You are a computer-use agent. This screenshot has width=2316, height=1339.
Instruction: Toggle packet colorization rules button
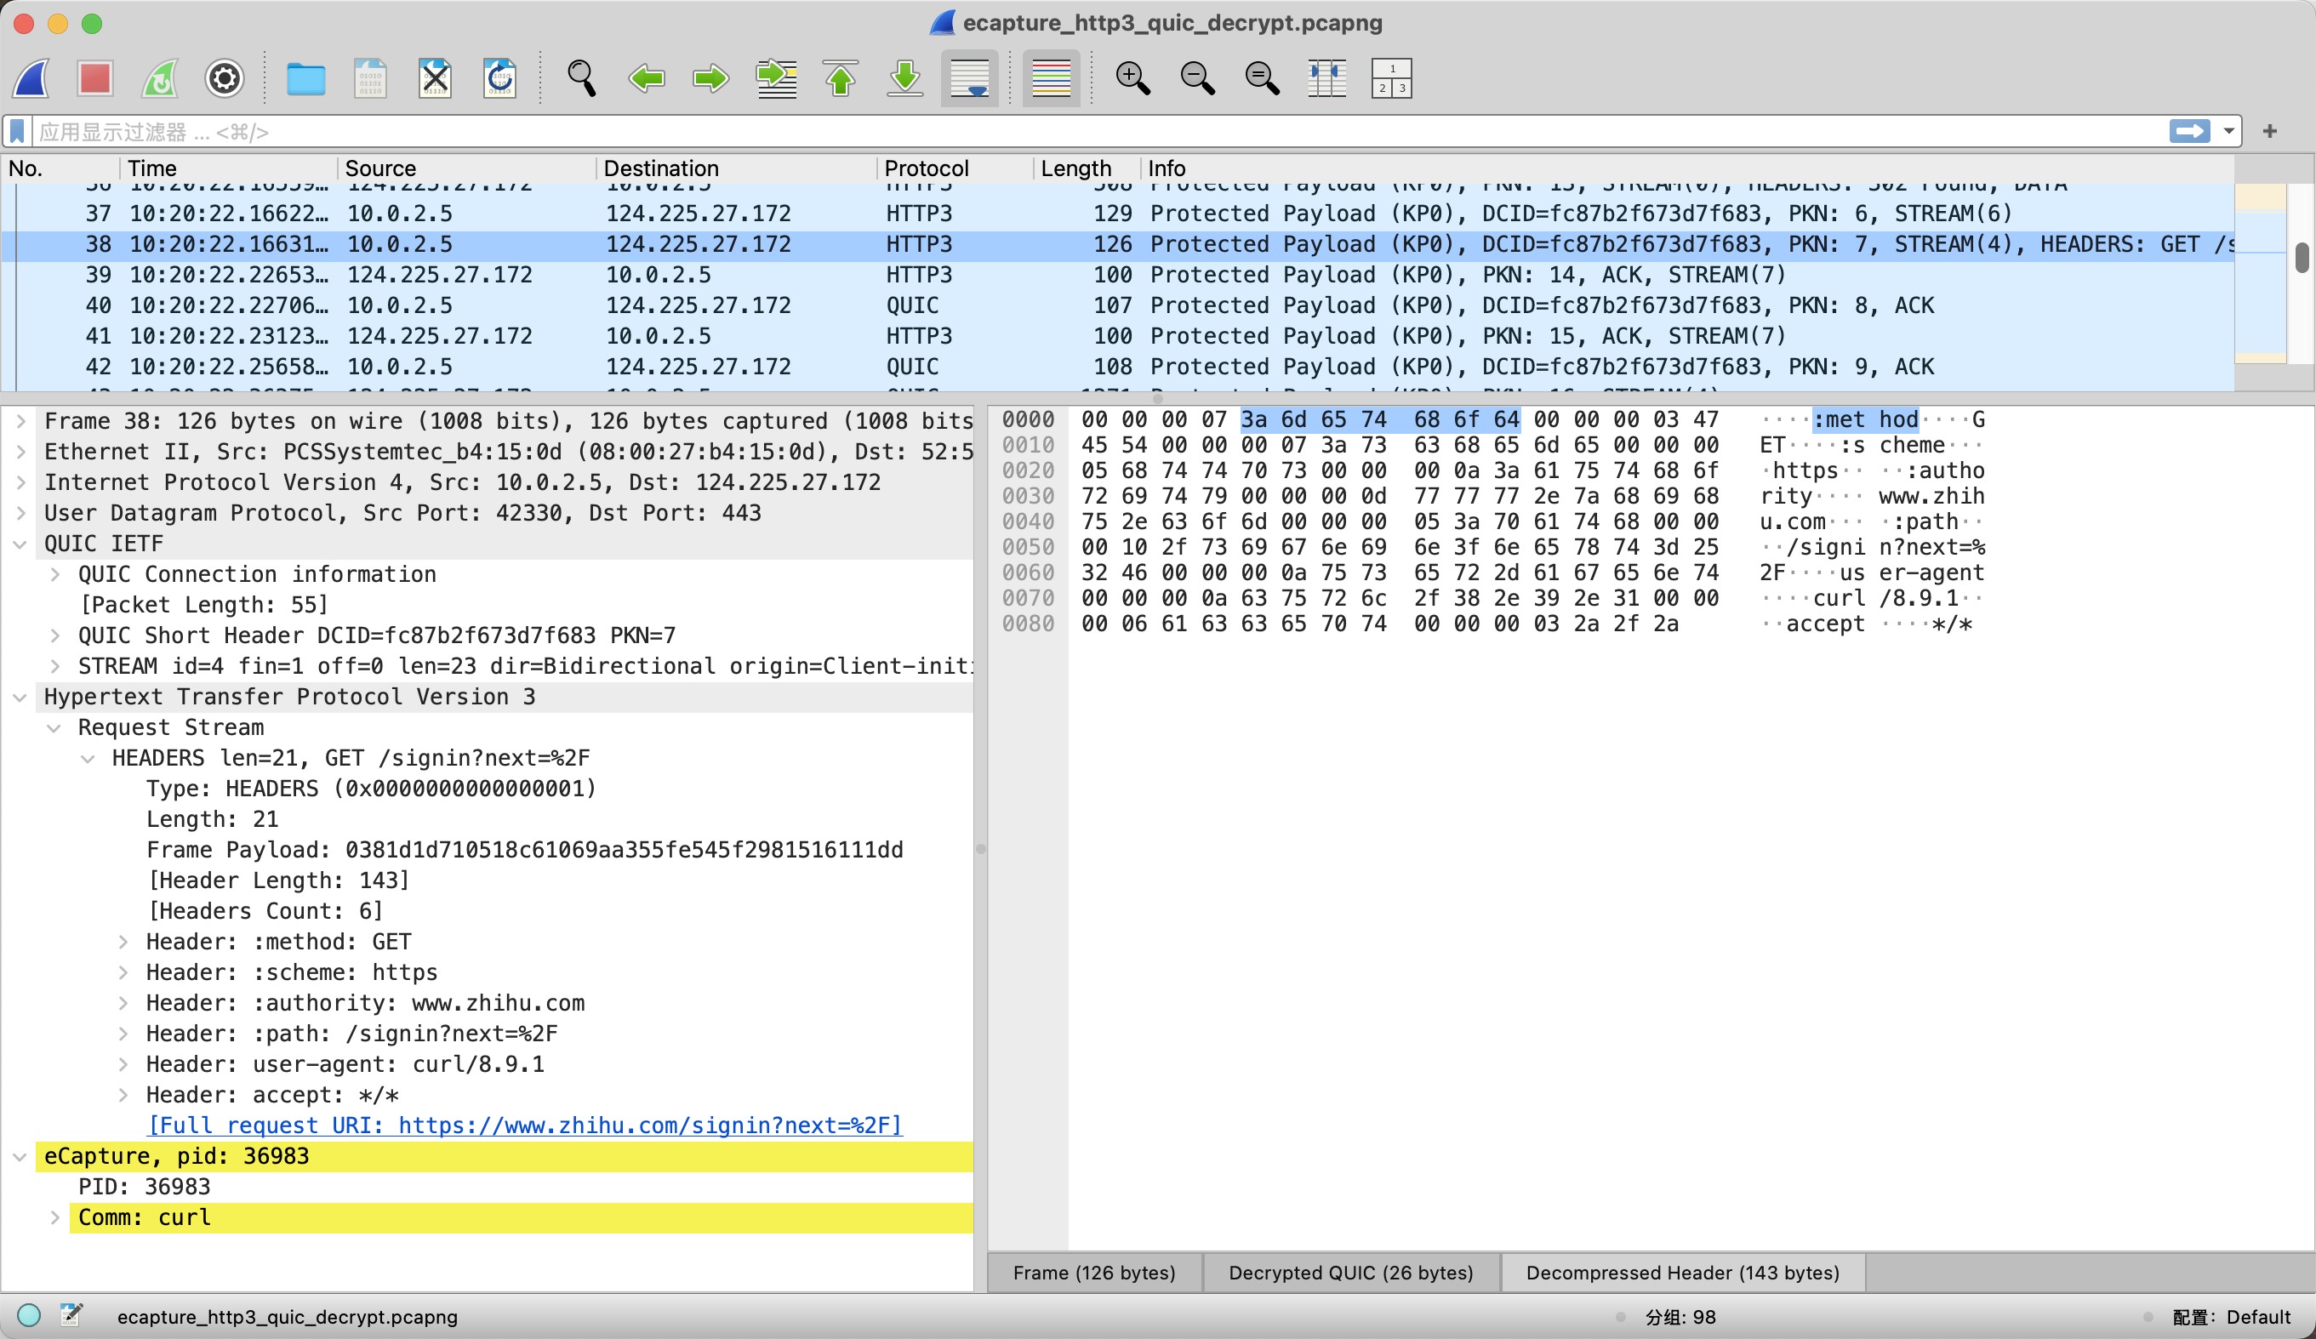[x=1051, y=79]
